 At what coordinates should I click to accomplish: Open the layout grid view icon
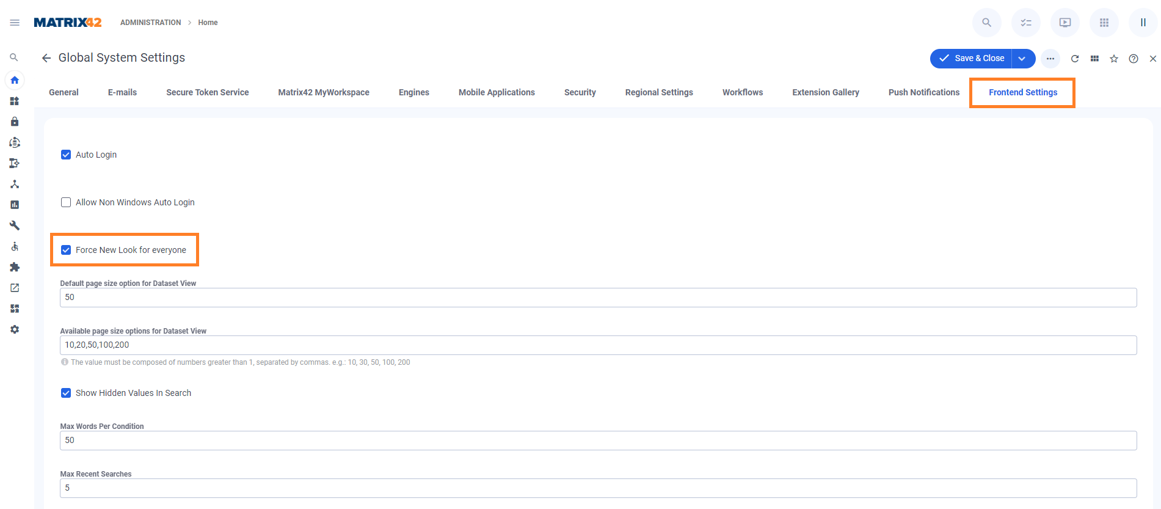1094,59
